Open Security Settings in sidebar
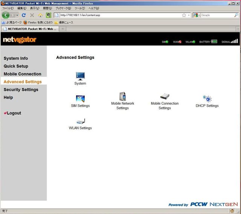Viewport: 241px width, 214px height. tap(21, 90)
